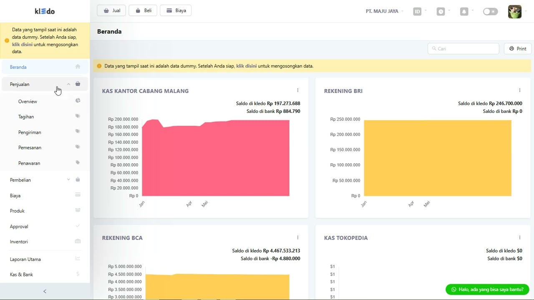Collapse the sidebar with the left arrow

[x=45, y=291]
